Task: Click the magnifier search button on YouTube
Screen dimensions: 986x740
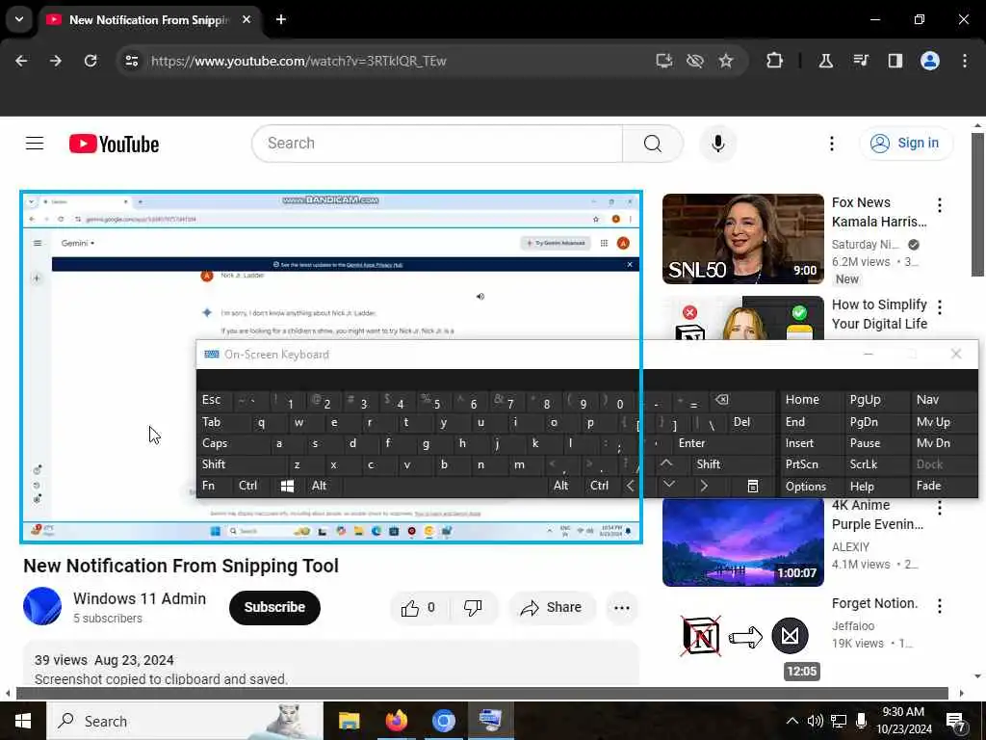Action: coord(653,144)
